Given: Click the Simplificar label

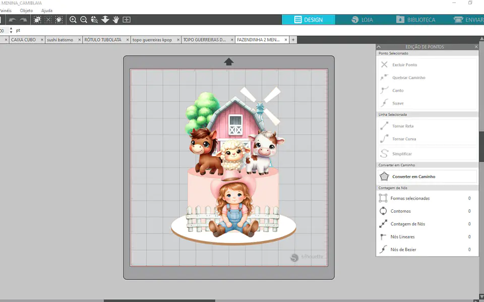Looking at the screenshot, I should (x=402, y=153).
